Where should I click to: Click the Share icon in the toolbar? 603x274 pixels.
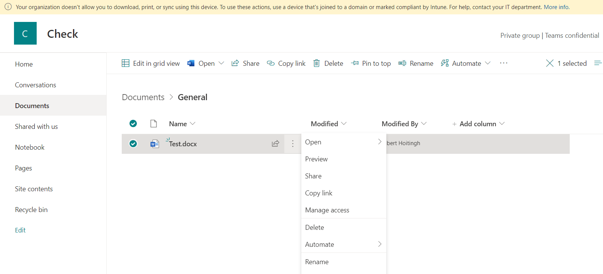click(235, 63)
